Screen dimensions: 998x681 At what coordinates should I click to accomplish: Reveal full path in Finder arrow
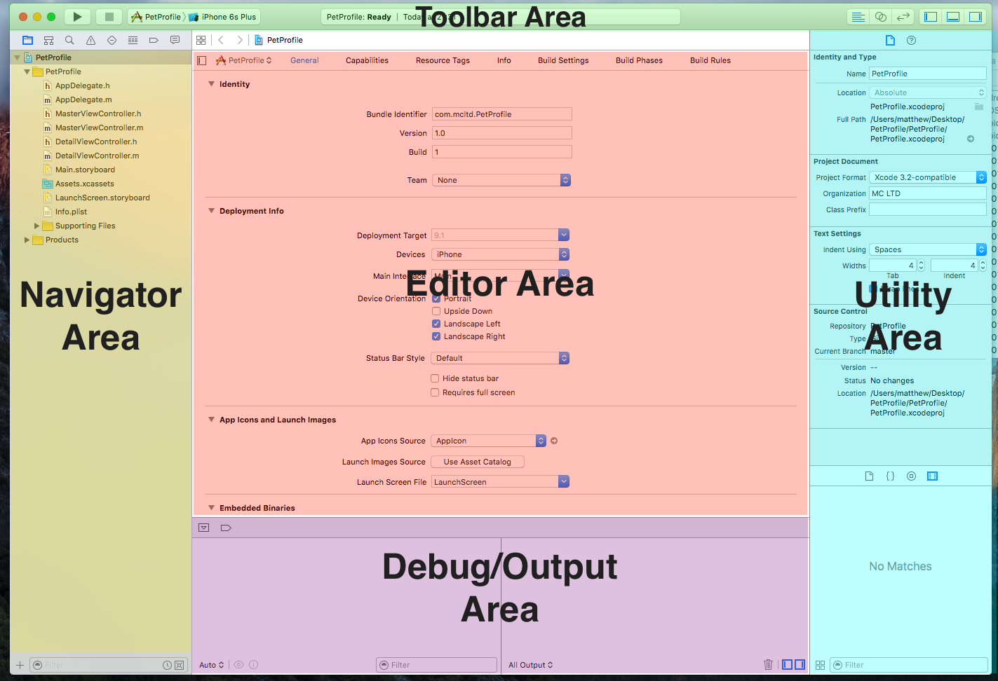pos(971,139)
